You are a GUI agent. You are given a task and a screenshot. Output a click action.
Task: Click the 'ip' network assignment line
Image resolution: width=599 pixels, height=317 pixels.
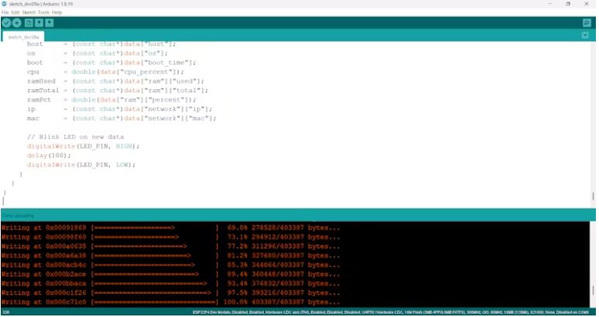click(x=119, y=109)
